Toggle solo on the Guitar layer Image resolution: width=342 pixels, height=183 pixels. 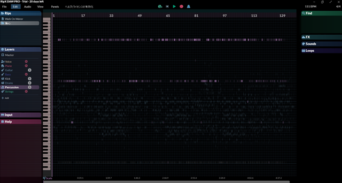30,70
